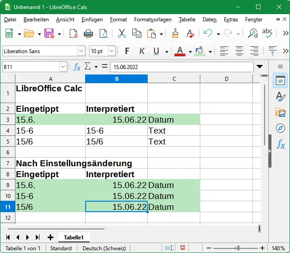Toggle italic formatting (K button)

click(142, 51)
